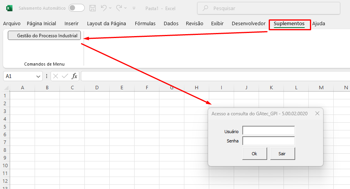This screenshot has height=189, width=350.
Task: Click the Redo arrow icon
Action: (119, 8)
